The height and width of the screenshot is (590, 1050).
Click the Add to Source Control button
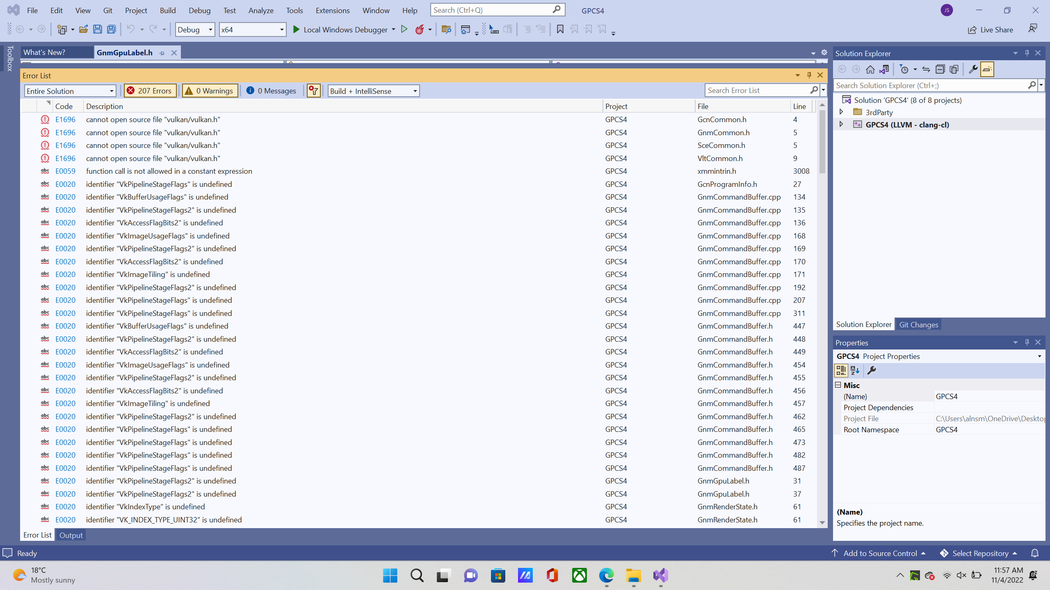pyautogui.click(x=879, y=553)
